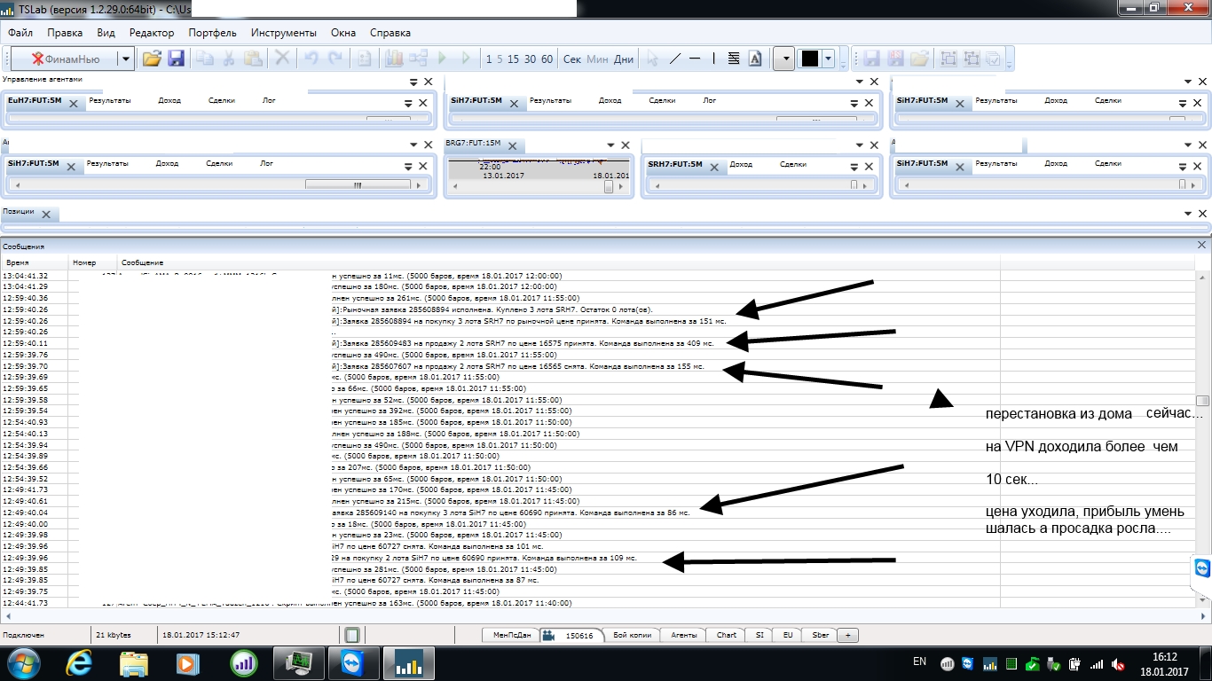Viewport: 1212px width, 681px height.
Task: Open the Windows Start menu
Action: [24, 662]
